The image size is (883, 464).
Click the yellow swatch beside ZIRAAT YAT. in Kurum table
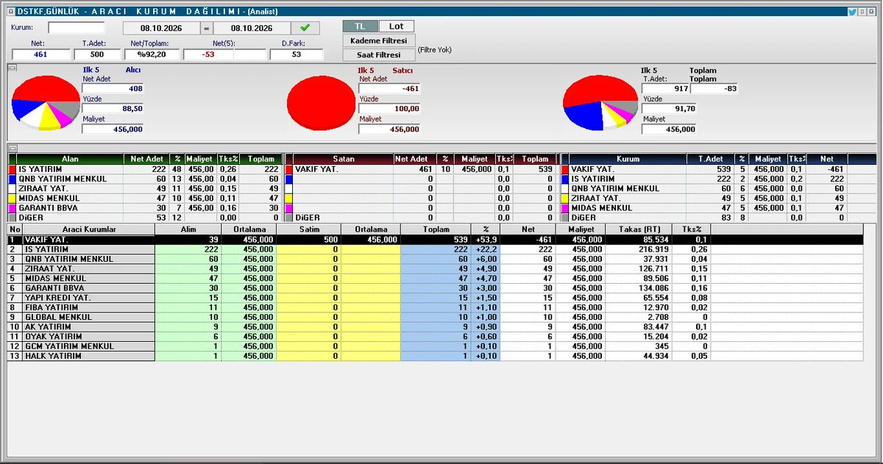[x=564, y=198]
